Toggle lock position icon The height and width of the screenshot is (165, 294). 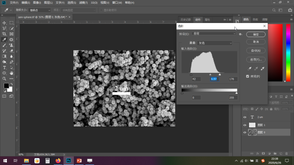point(261,109)
